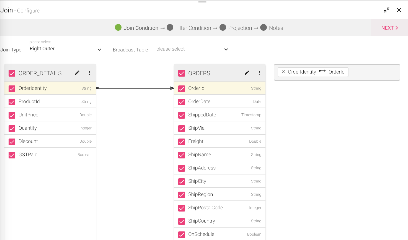The image size is (408, 240).
Task: Uncheck the ProductId column checkbox
Action: coord(12,102)
